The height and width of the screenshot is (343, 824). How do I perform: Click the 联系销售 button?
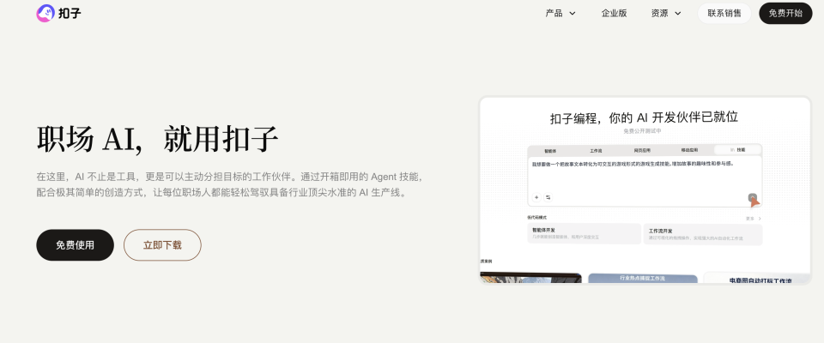(724, 13)
